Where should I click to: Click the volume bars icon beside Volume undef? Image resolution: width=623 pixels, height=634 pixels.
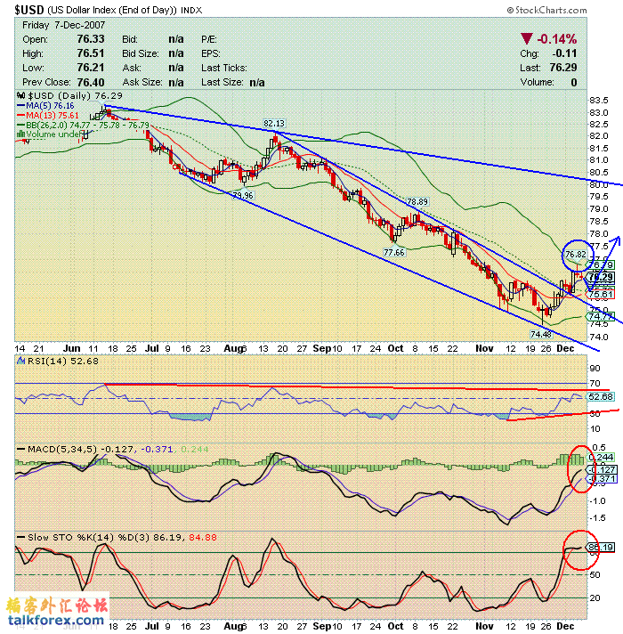(x=20, y=134)
